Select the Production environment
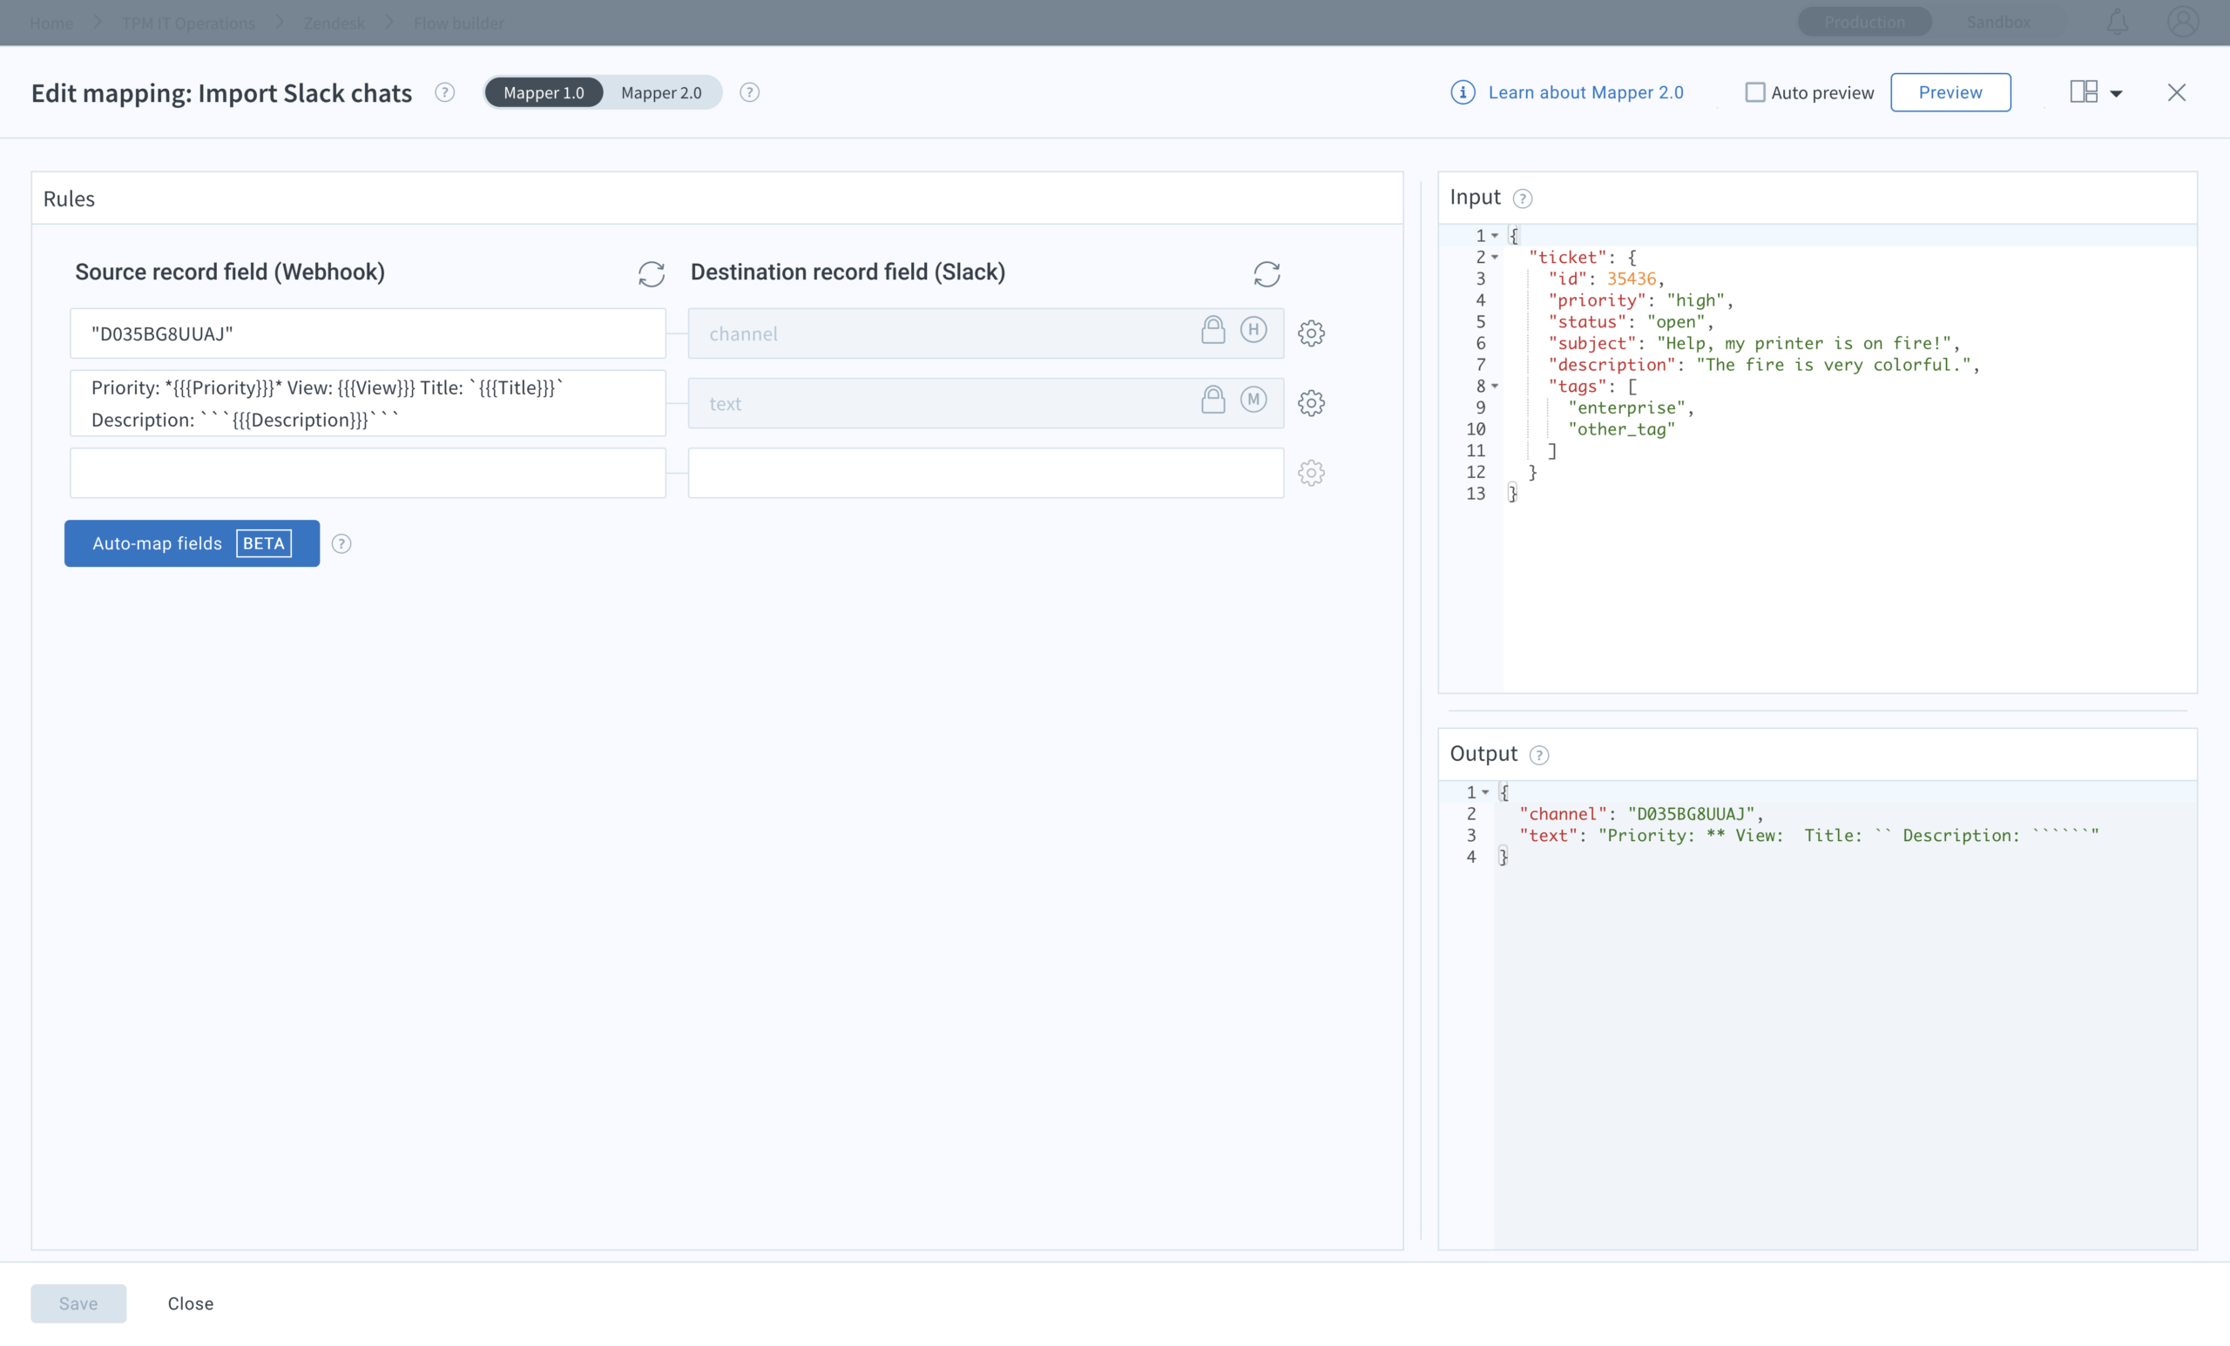Screen dimensions: 2230x1346 pyautogui.click(x=1864, y=22)
